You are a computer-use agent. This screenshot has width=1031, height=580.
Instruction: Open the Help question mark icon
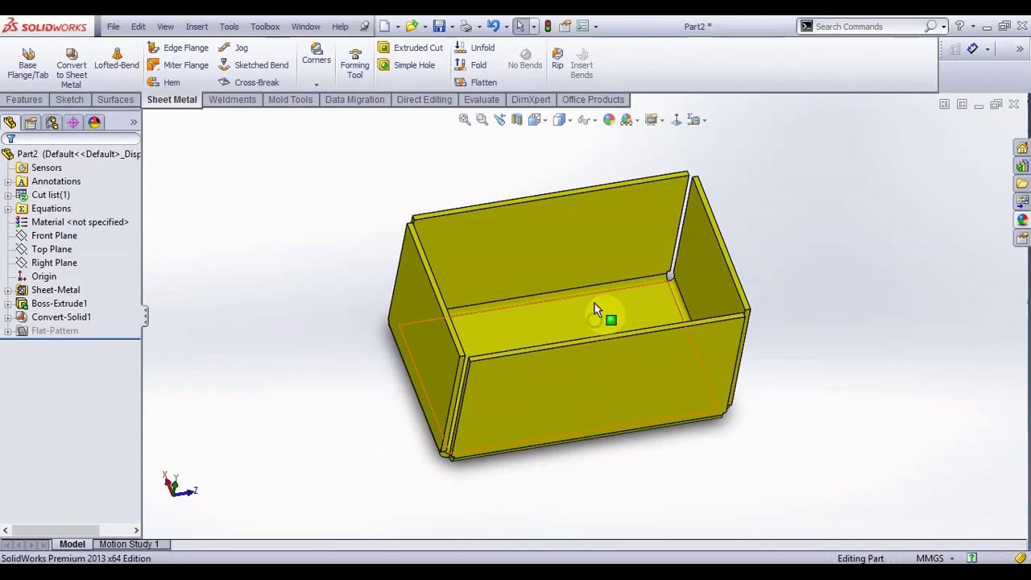(959, 27)
